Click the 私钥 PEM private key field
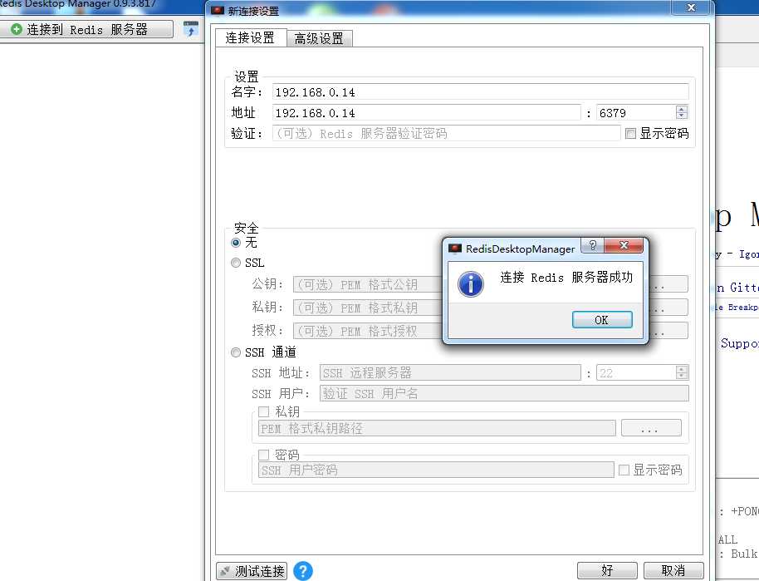 368,308
